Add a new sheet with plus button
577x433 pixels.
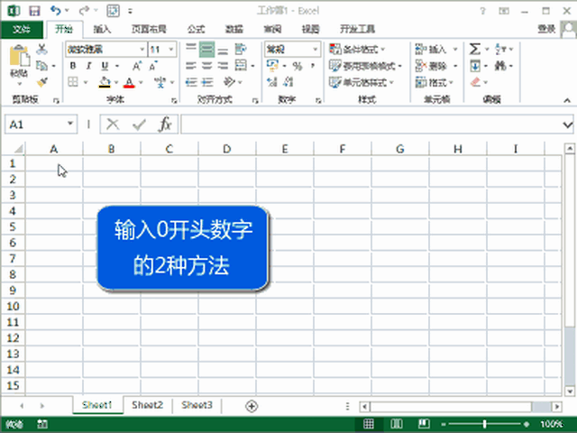click(x=252, y=406)
